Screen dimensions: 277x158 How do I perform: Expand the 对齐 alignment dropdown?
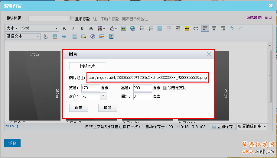tap(103, 96)
